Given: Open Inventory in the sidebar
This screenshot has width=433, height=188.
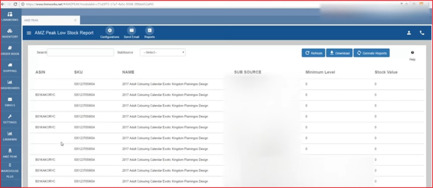Looking at the screenshot, I should (x=10, y=33).
